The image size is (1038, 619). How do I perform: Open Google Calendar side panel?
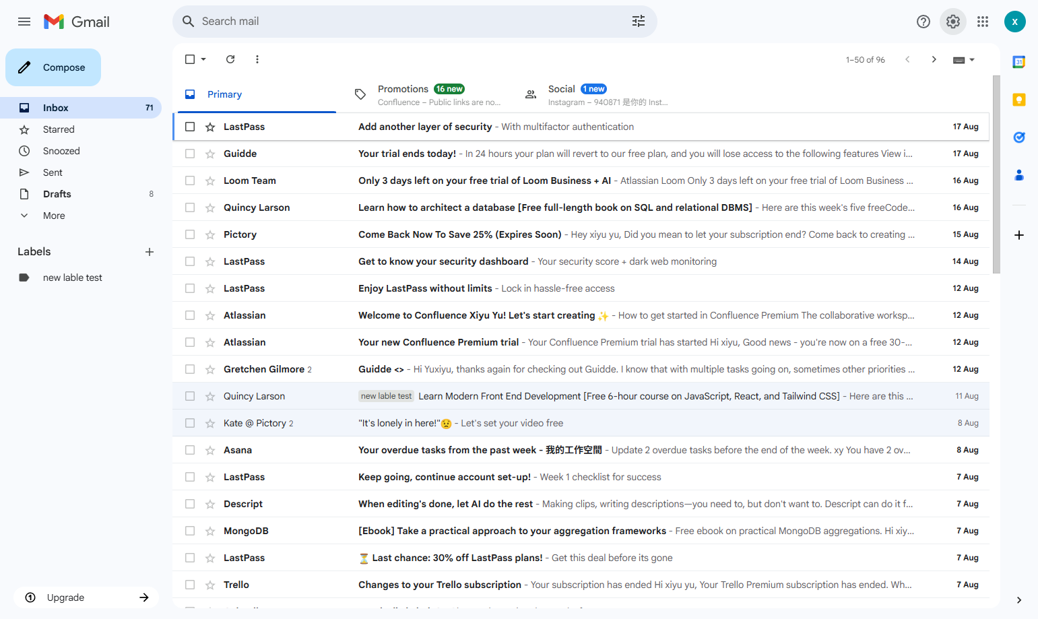coord(1019,62)
